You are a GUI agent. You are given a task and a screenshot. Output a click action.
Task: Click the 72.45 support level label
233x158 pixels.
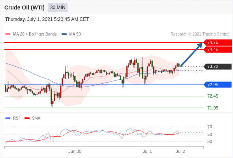tap(213, 96)
